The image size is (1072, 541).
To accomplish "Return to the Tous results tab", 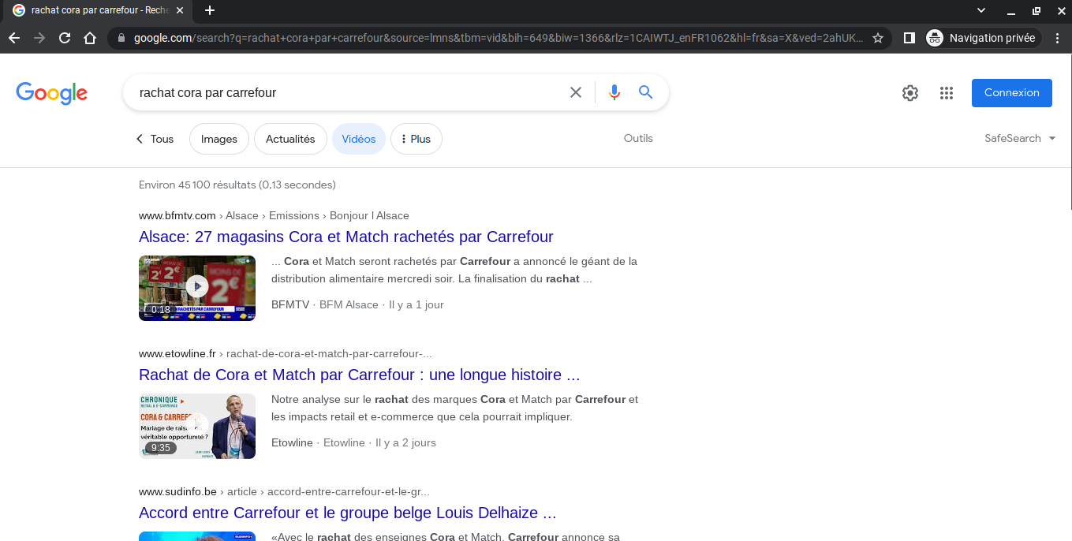I will click(x=155, y=139).
